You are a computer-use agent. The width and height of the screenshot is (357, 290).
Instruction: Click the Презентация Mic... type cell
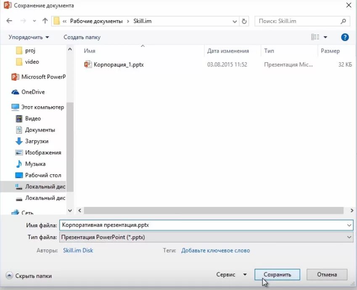(x=288, y=65)
